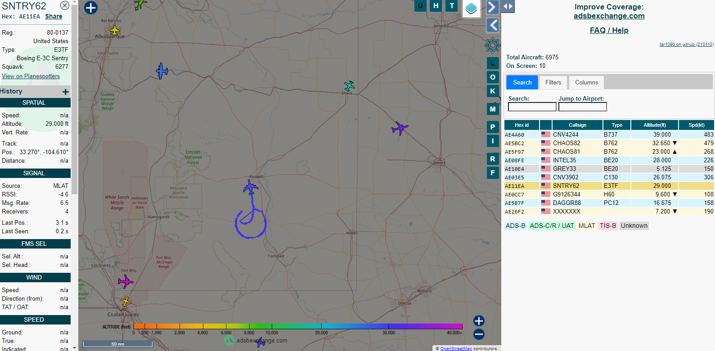The height and width of the screenshot is (351, 715).
Task: Select the INTEL35 row in aircraft table
Action: tap(609, 160)
